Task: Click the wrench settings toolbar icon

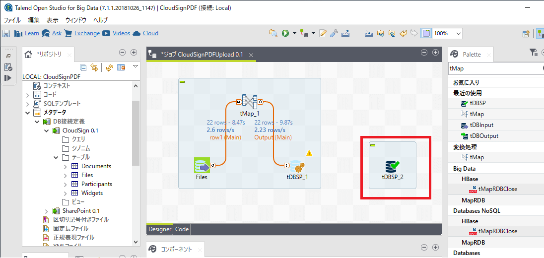Action: [x=334, y=33]
